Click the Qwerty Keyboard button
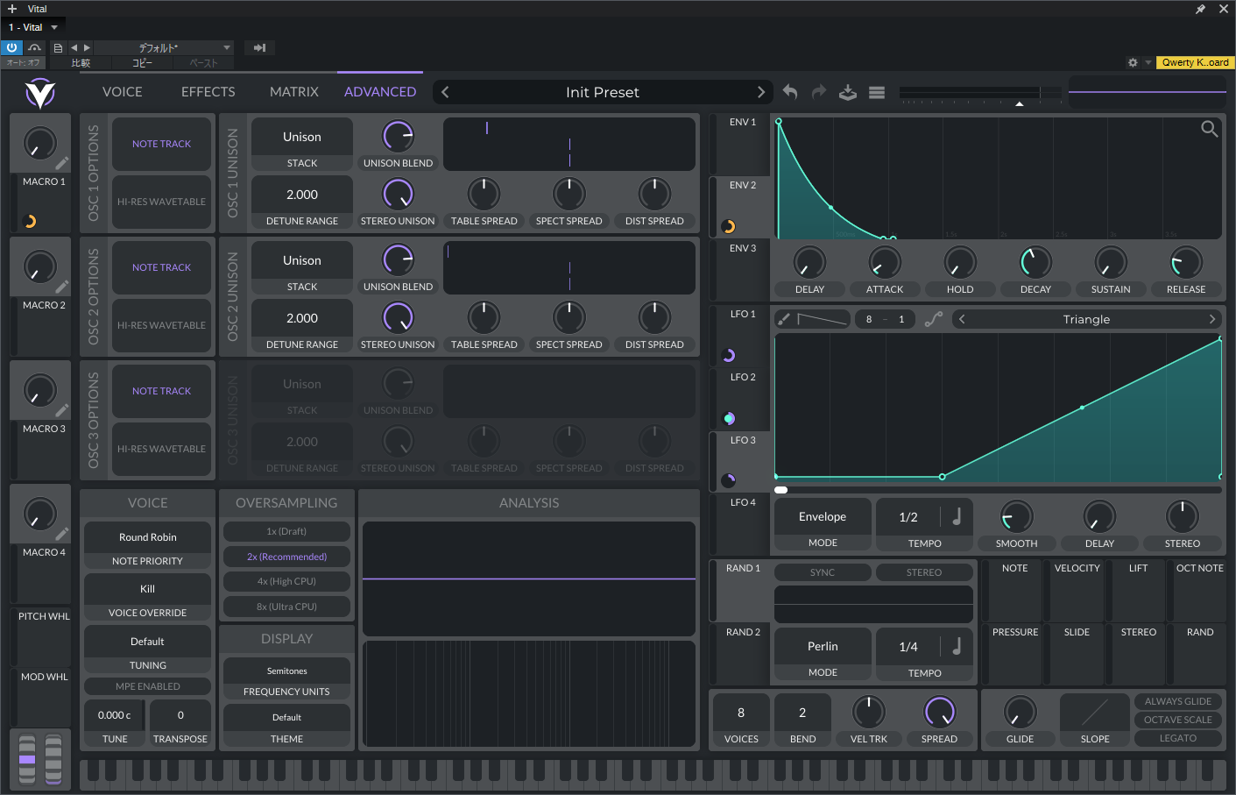This screenshot has width=1236, height=795. [x=1195, y=62]
